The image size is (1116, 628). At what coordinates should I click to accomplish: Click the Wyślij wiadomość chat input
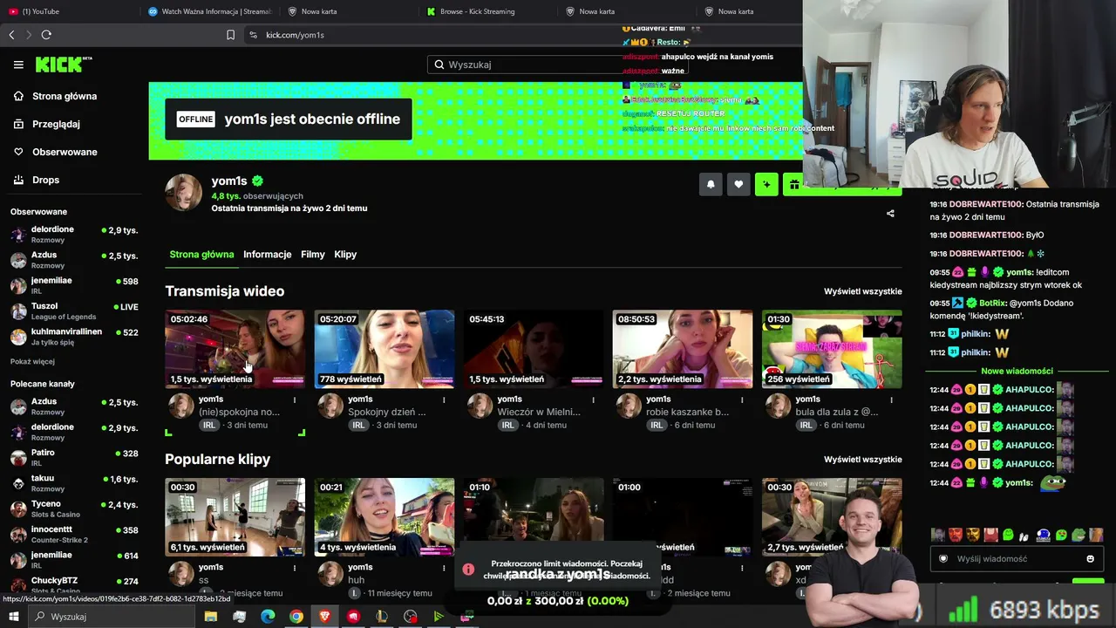coord(1017,559)
